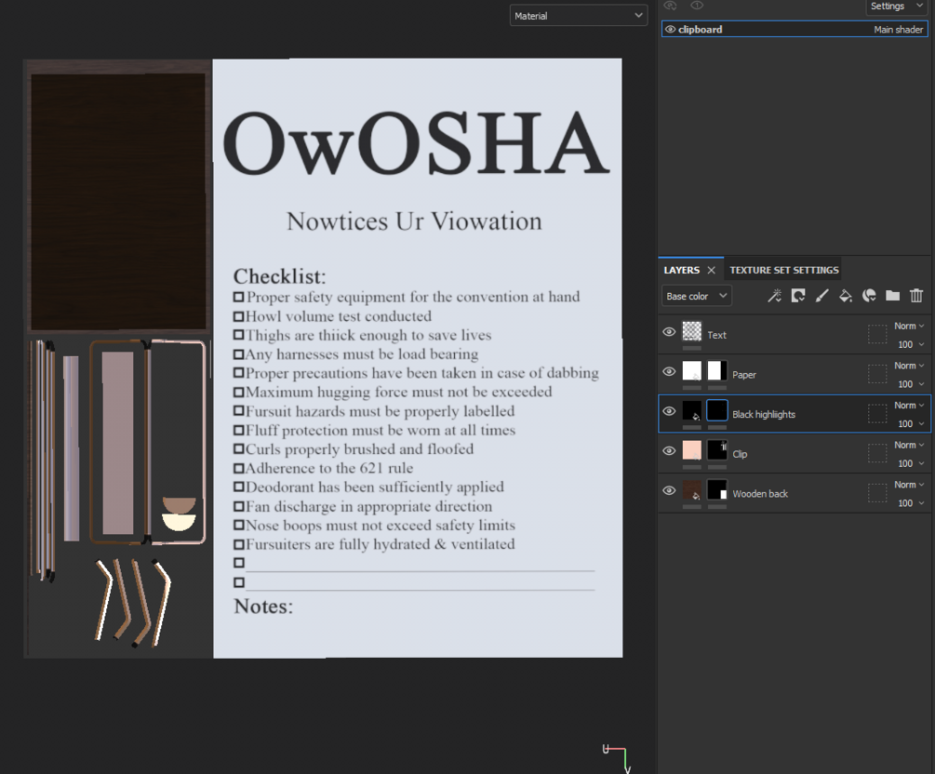This screenshot has height=774, width=935.
Task: Open the Add smart material icon menu
Action: pyautogui.click(x=869, y=296)
